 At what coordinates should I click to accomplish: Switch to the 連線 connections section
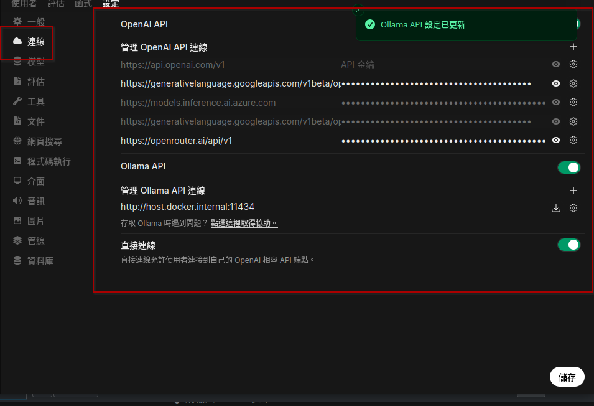[x=29, y=42]
